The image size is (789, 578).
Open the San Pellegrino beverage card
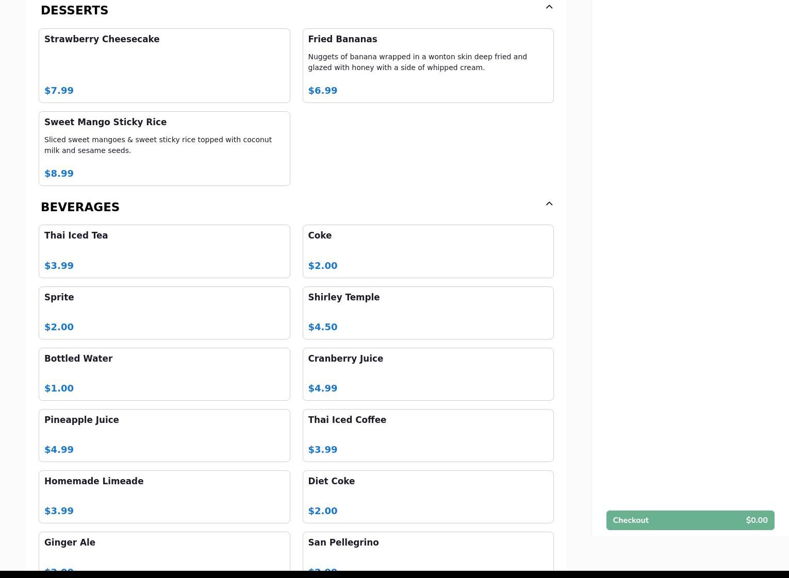428,551
